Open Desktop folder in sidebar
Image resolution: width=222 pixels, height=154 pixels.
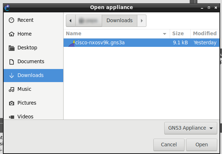33,48
